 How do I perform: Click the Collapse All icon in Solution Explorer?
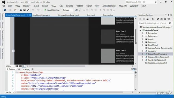point(165,19)
